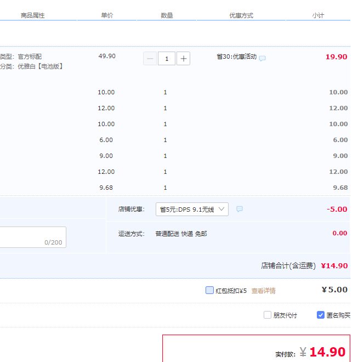Click the 实付款 final amount 14.90
This screenshot has width=364, height=362.
click(x=327, y=352)
